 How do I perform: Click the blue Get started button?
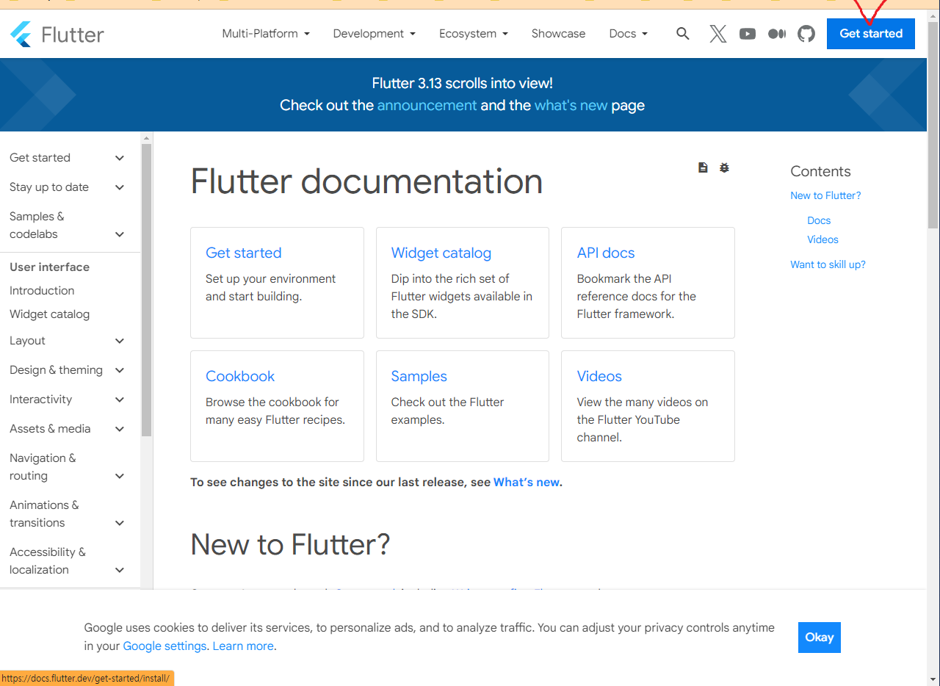pos(871,34)
